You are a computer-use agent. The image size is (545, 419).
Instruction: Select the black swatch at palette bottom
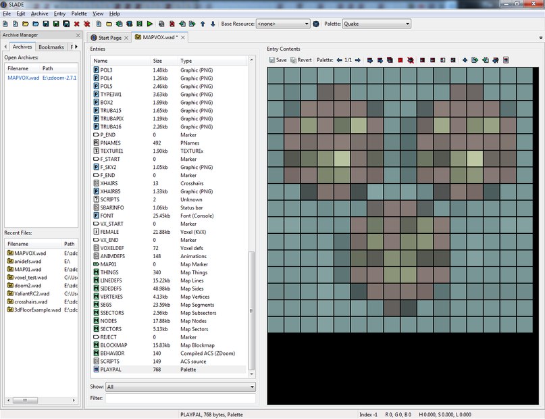coord(400,368)
